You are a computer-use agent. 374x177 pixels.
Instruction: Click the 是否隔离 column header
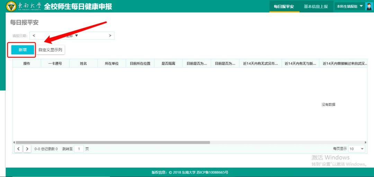click(x=168, y=64)
